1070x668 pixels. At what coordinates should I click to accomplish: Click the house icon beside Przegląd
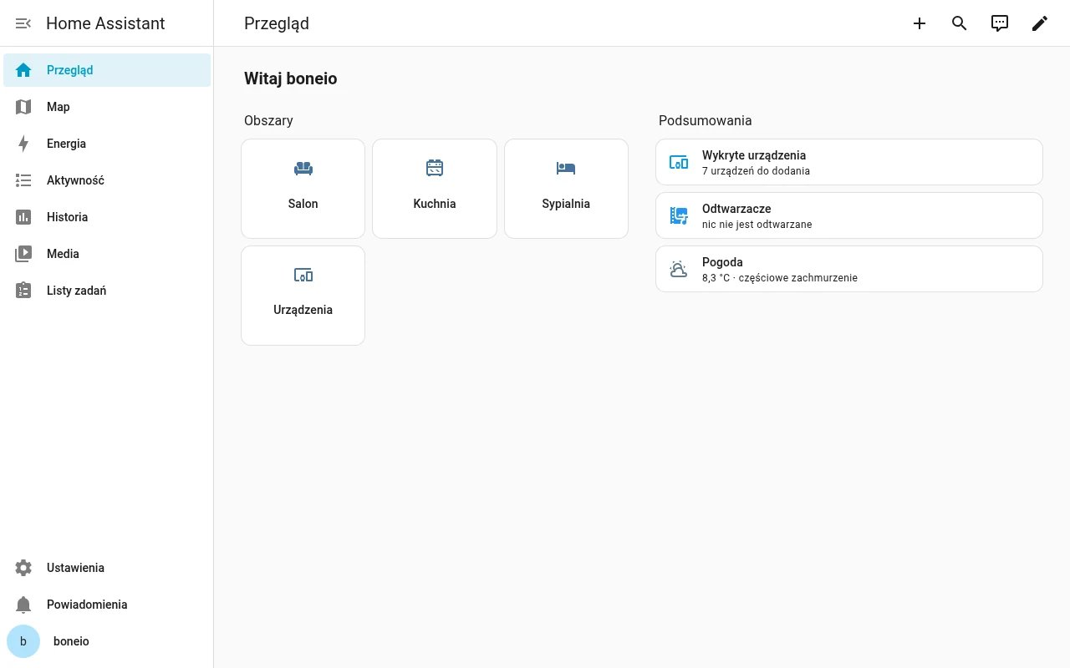click(23, 70)
